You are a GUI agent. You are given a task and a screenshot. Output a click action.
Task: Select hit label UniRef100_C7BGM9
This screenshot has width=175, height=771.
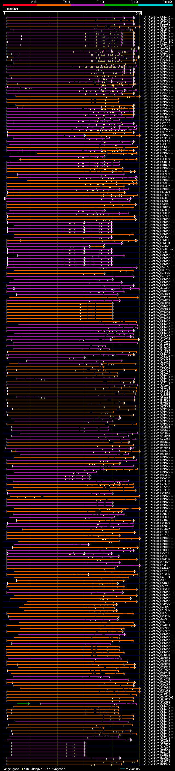(x=157, y=195)
